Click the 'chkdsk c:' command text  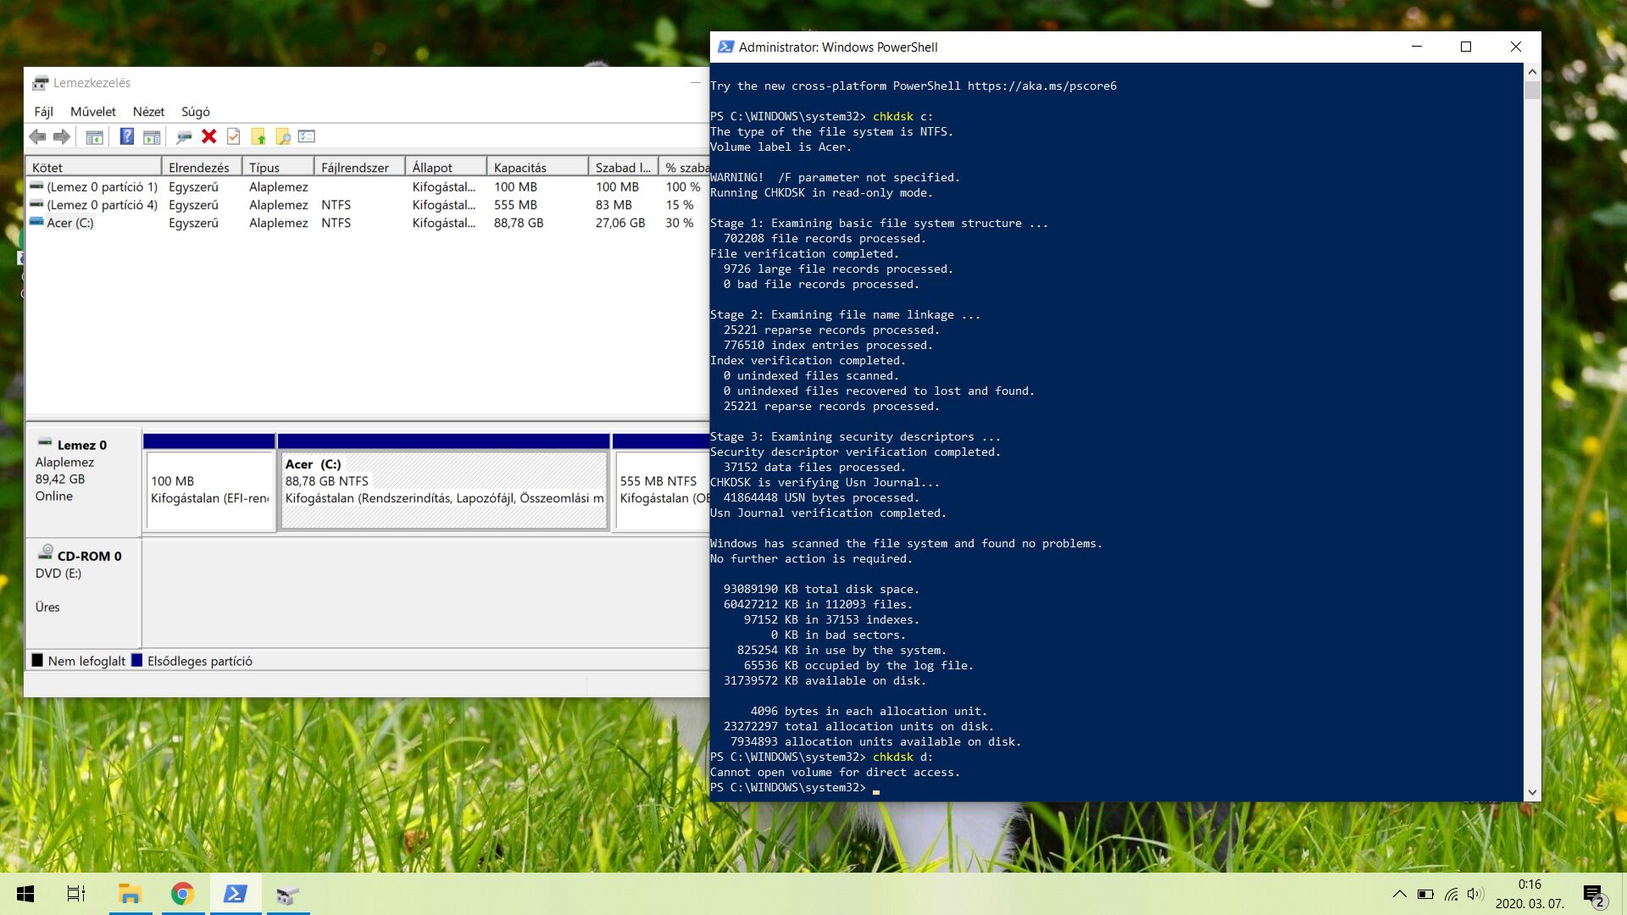903,116
